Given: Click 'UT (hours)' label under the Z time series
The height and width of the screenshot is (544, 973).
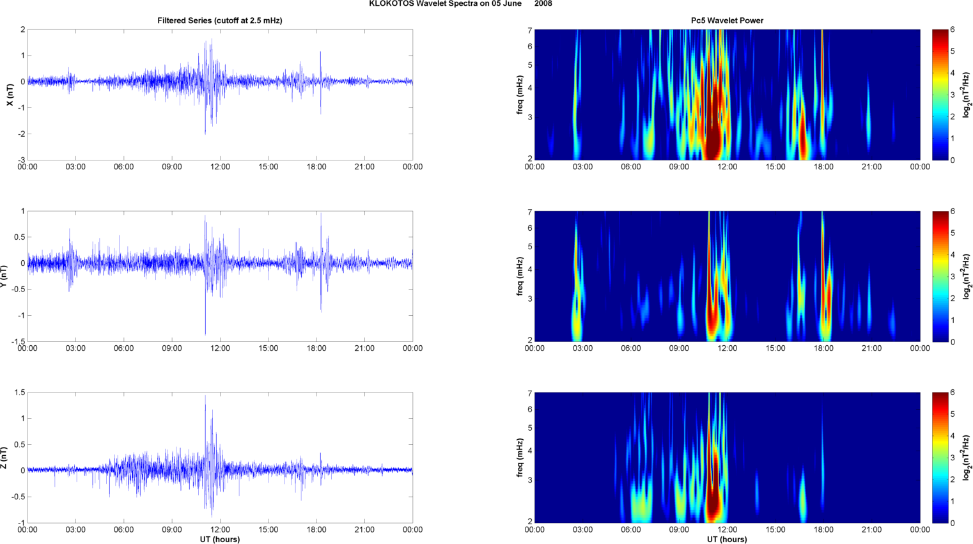Looking at the screenshot, I should pyautogui.click(x=220, y=540).
